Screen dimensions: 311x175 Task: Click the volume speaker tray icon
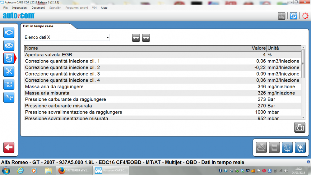(286, 171)
